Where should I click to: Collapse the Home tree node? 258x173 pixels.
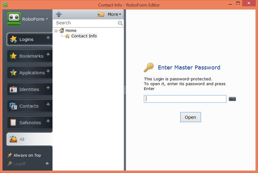point(56,31)
